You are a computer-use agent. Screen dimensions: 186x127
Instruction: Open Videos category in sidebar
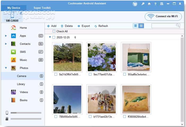[24, 92]
